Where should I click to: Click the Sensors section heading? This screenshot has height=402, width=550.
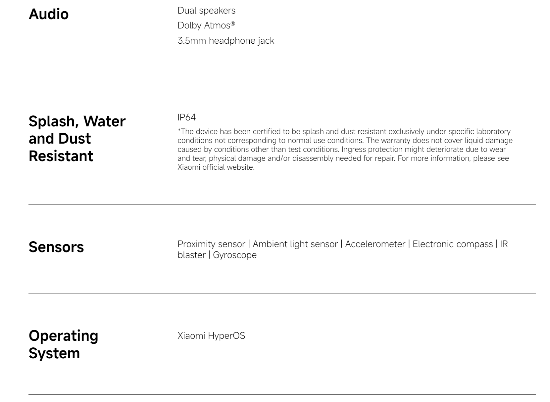(56, 247)
